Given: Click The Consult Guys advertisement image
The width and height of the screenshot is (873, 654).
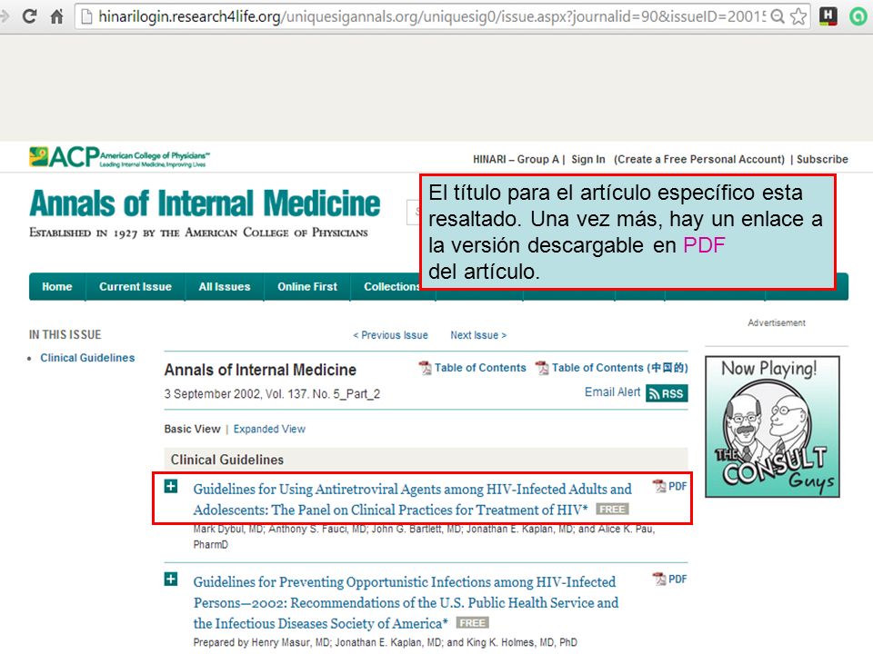Looking at the screenshot, I should click(x=772, y=427).
